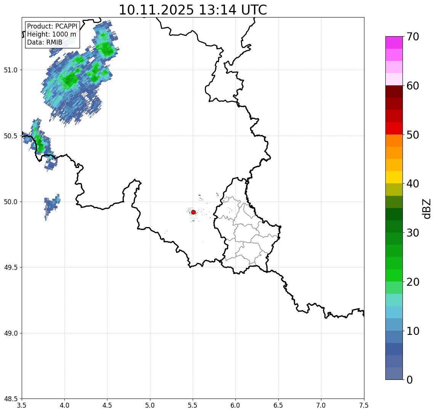436x413 pixels.
Task: Click the colorbar tick label 10
Action: point(413,331)
